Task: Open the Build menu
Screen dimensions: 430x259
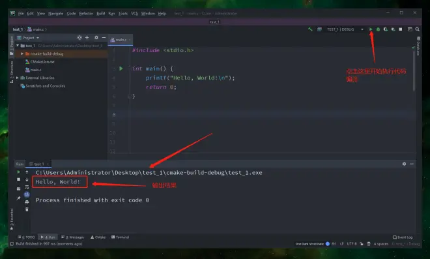Action: 100,14
